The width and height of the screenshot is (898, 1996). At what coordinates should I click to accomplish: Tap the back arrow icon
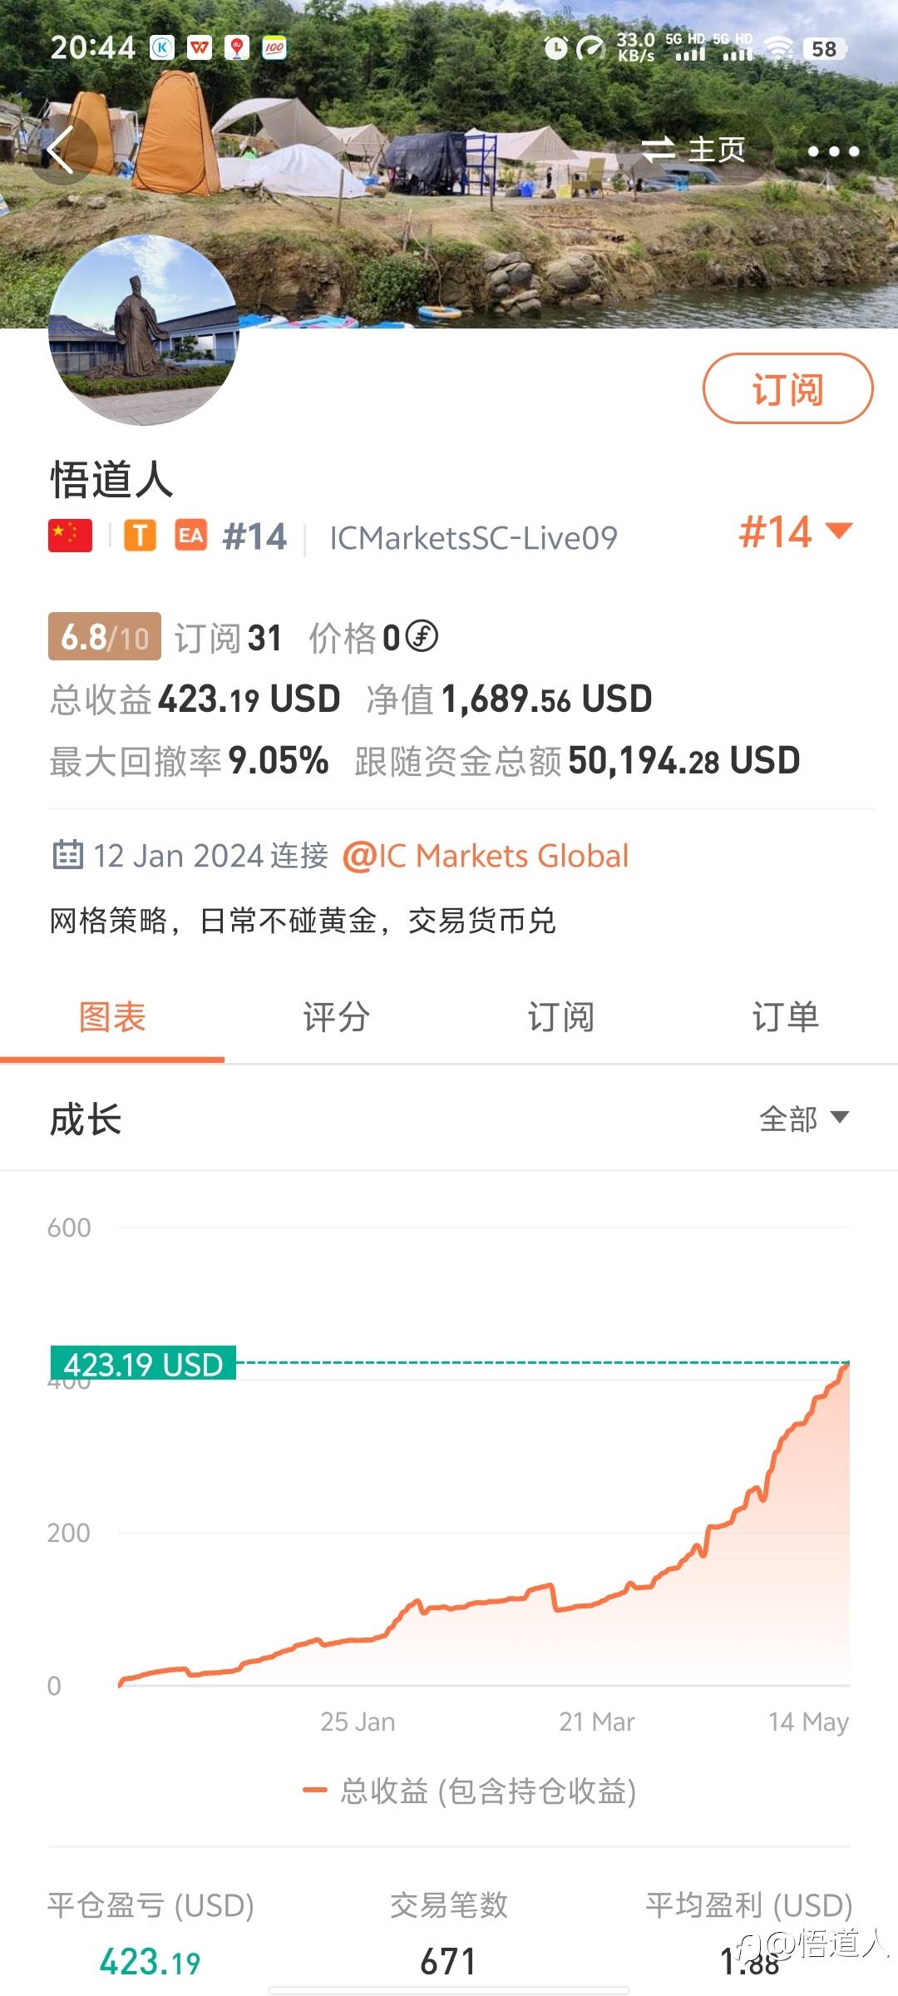[x=62, y=151]
